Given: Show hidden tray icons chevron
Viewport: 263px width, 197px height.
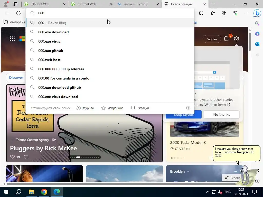Looking at the screenshot, I should (208, 192).
